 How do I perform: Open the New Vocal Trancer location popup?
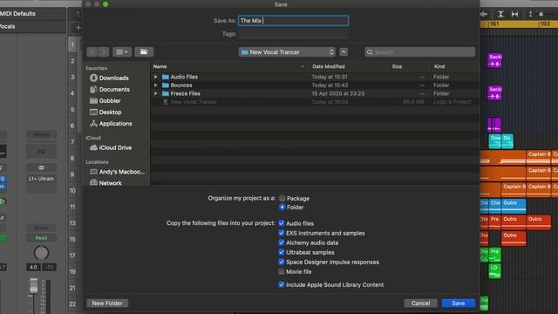(287, 52)
